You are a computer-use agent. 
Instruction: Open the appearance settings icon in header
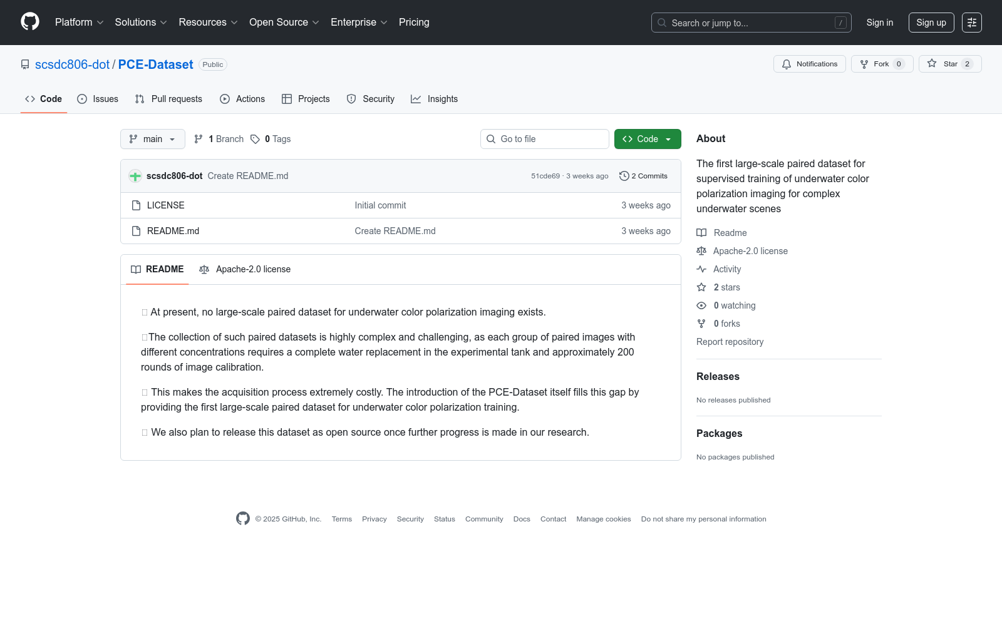(972, 23)
